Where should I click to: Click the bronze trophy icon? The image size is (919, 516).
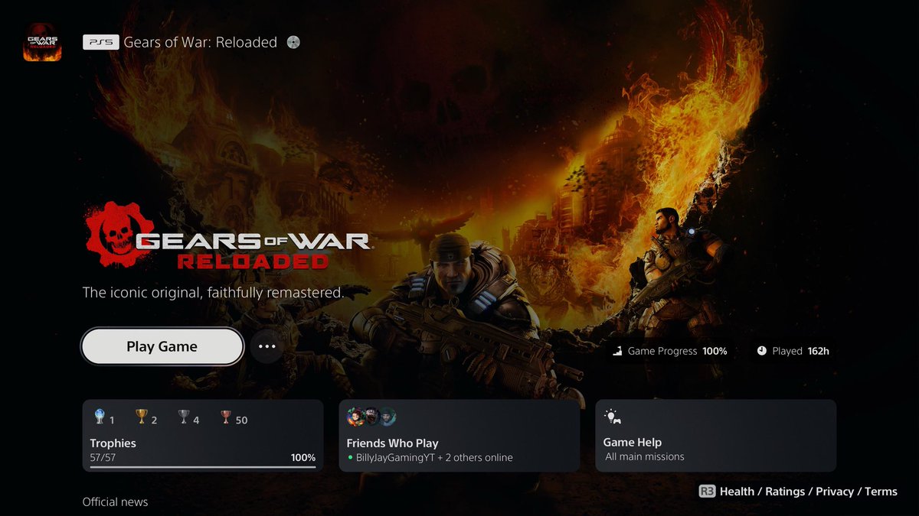(225, 417)
